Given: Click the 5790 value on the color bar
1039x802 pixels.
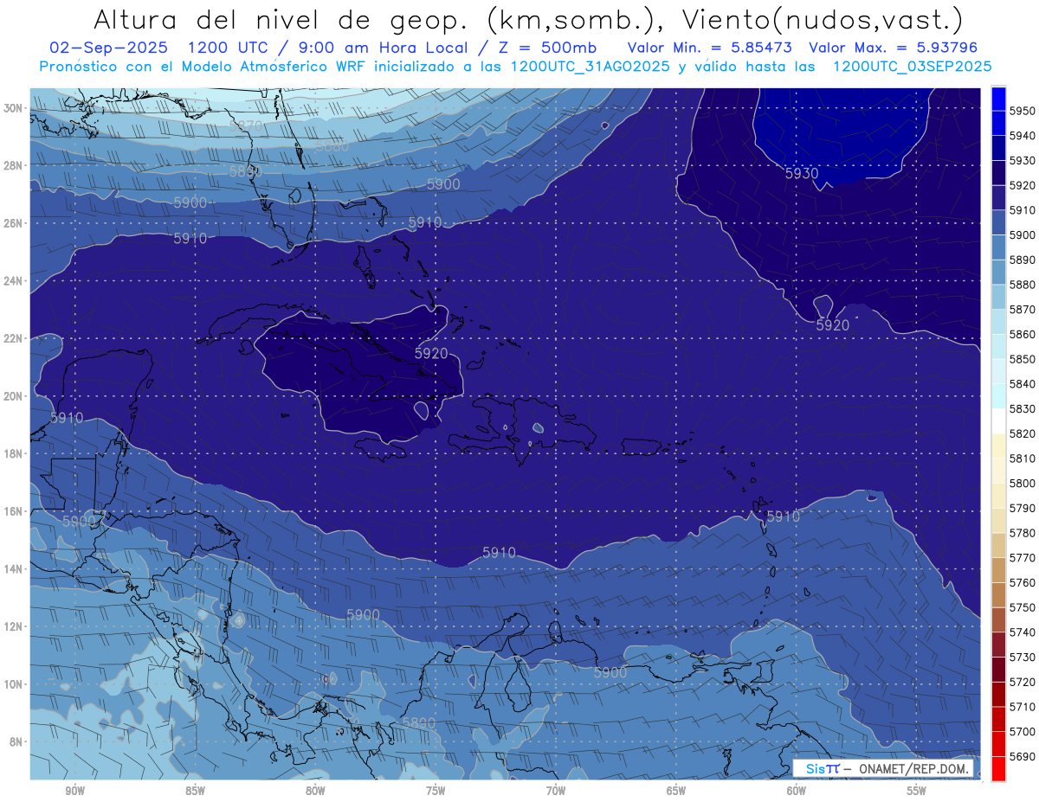Looking at the screenshot, I should pos(1023,508).
